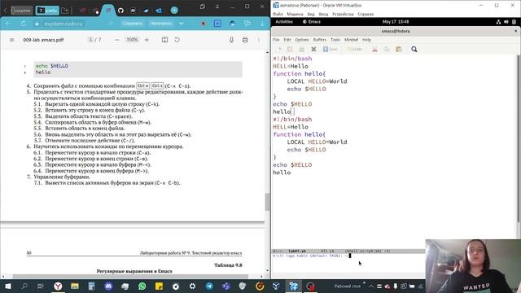Open Yandex Browser from the taskbar
The height and width of the screenshot is (293, 521).
58,286
